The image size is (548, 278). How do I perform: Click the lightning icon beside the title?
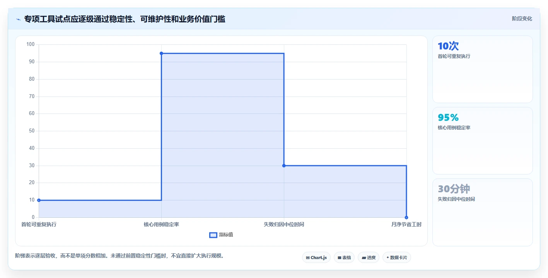19,19
